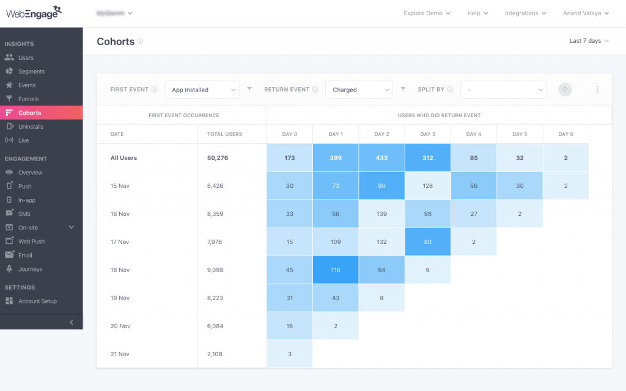The image size is (626, 391).
Task: Open the Last 7 days date range selector
Action: click(x=586, y=41)
